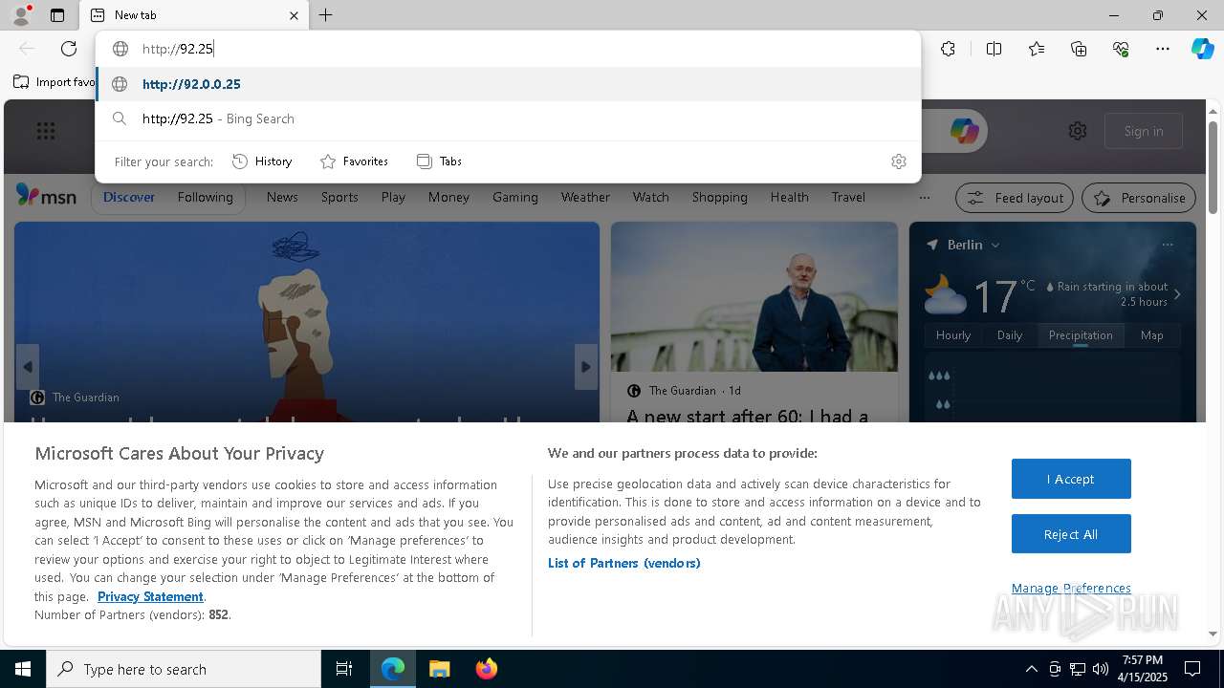Click inside the address bar field
Image resolution: width=1224 pixels, height=688 pixels.
(508, 49)
